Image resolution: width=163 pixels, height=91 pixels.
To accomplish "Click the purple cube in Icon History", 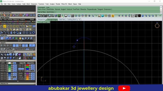I will (x=27, y=15).
